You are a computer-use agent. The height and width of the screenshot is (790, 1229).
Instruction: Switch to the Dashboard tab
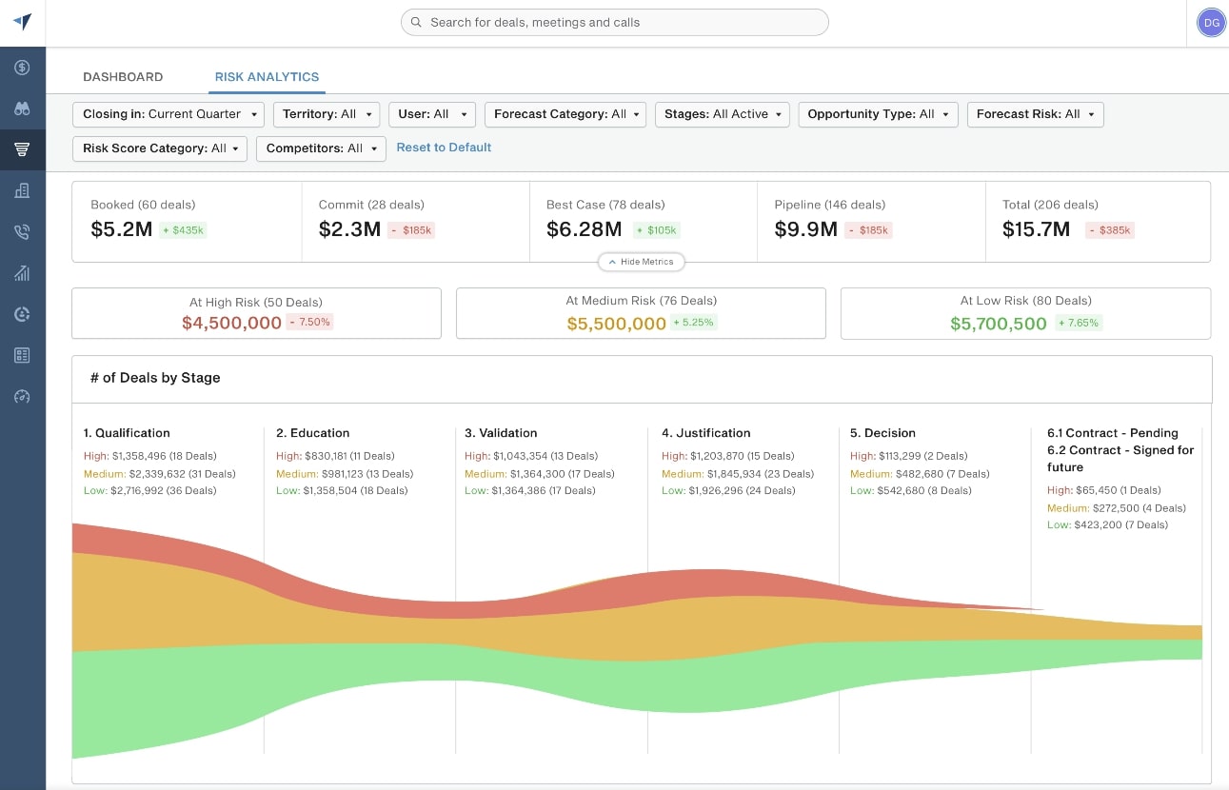(x=123, y=77)
